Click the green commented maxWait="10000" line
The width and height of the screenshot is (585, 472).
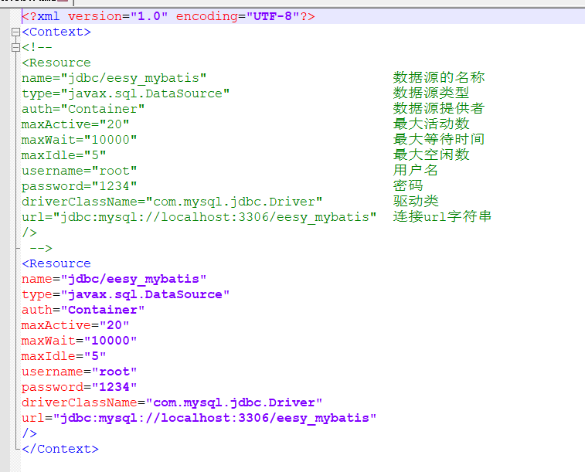pyautogui.click(x=80, y=140)
